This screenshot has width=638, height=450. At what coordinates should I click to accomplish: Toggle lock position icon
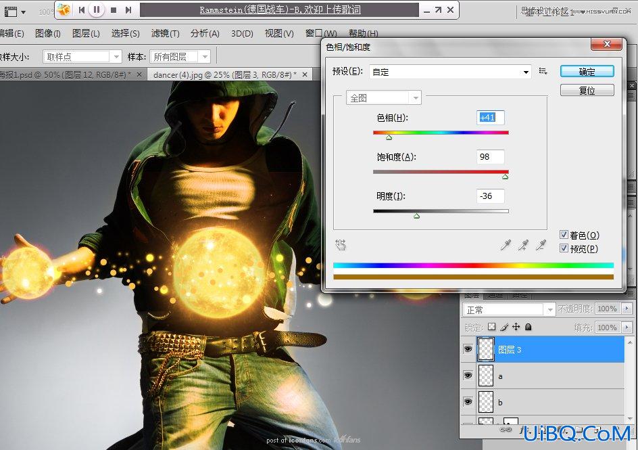coord(516,327)
